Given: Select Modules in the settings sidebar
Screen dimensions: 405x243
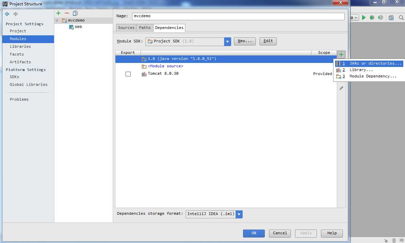Looking at the screenshot, I should pyautogui.click(x=28, y=39).
